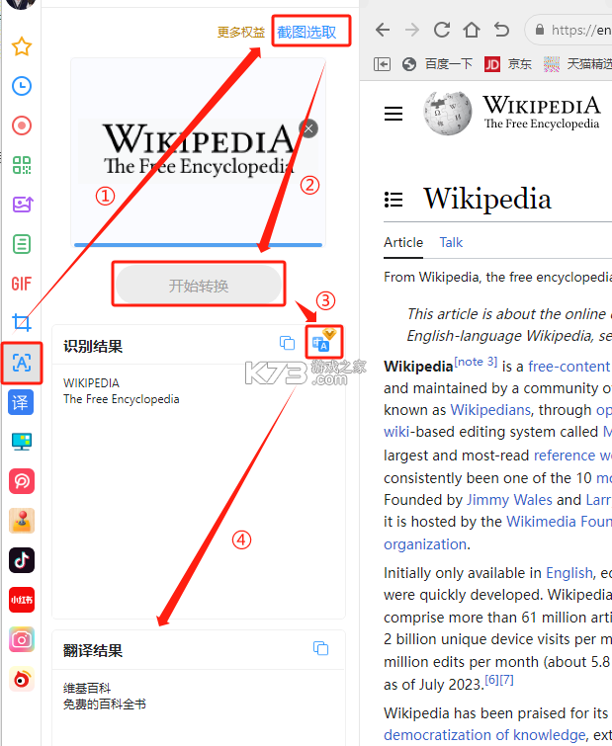Open the GIF tool
The width and height of the screenshot is (612, 746).
[x=22, y=284]
